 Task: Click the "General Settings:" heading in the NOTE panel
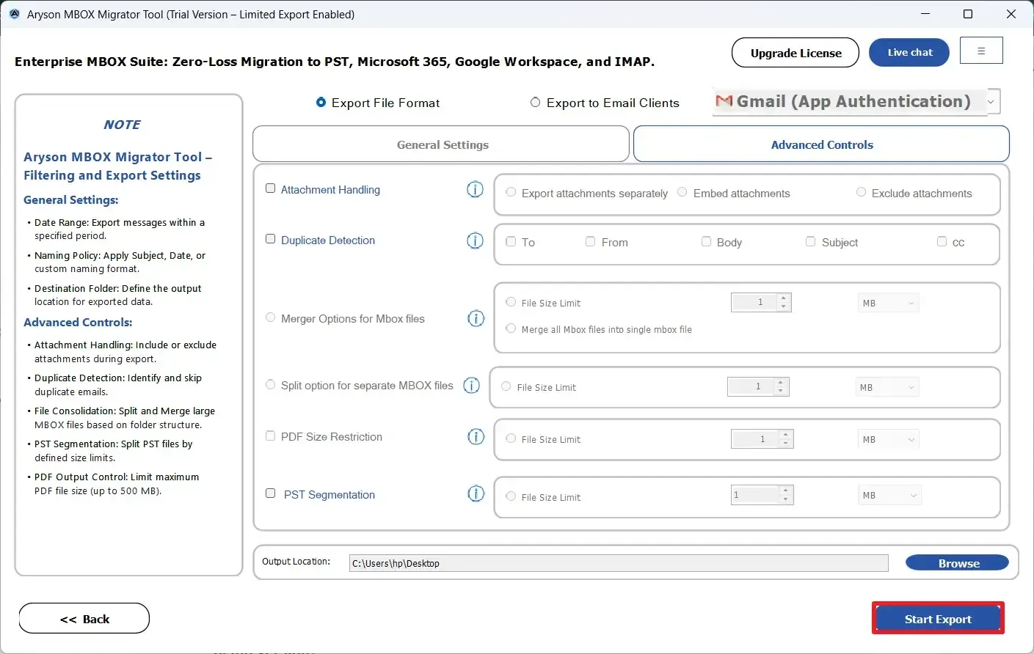pos(71,200)
